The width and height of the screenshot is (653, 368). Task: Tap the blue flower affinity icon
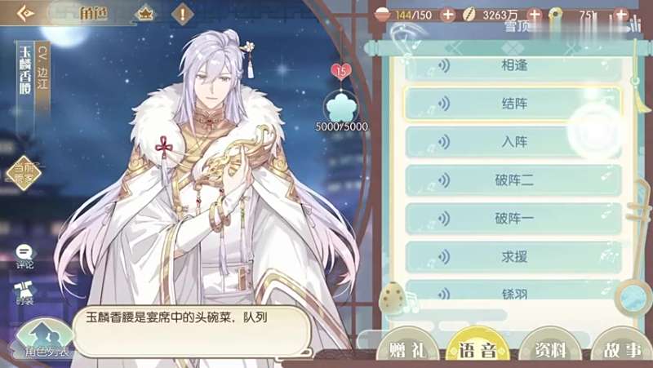click(341, 108)
